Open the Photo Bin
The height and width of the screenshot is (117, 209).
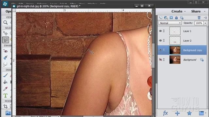[8, 113]
